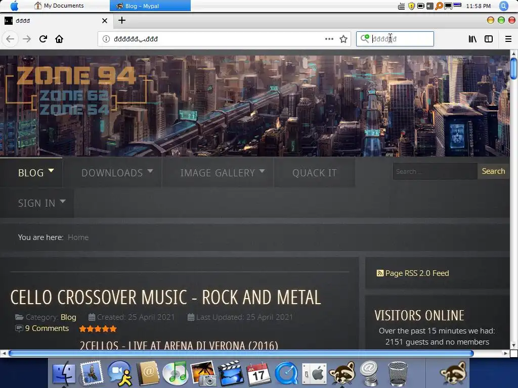Viewport: 518px width, 388px height.
Task: Launch QuickTime Player from dock
Action: (286, 373)
